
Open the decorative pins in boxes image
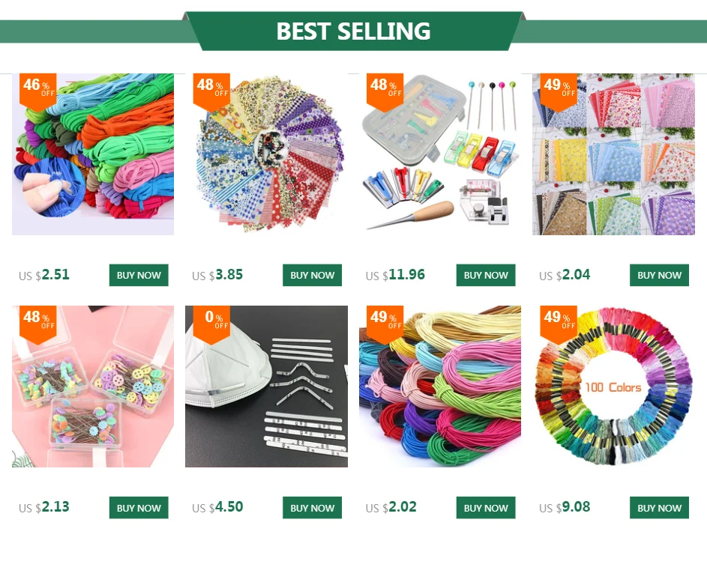(93, 387)
